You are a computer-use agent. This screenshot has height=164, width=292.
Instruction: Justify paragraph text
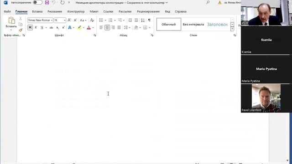[119, 27]
